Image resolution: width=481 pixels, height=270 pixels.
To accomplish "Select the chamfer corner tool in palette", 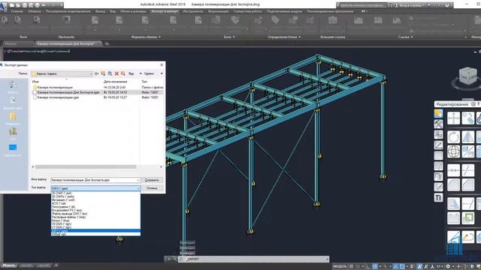I will [467, 185].
